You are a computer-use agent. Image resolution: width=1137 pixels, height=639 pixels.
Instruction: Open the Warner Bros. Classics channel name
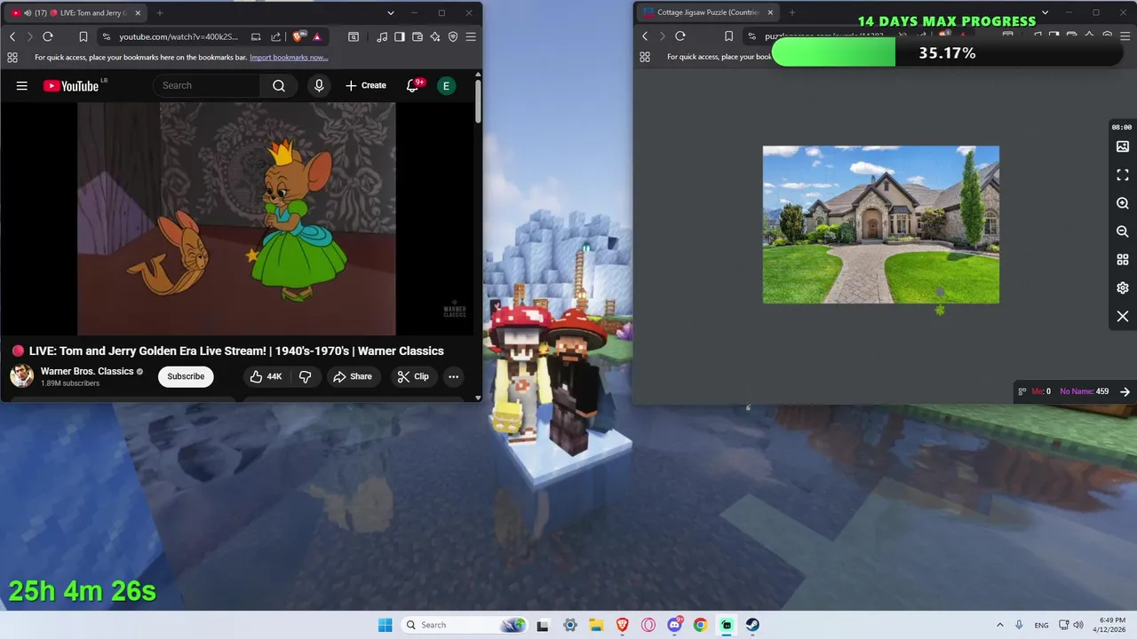pos(87,371)
